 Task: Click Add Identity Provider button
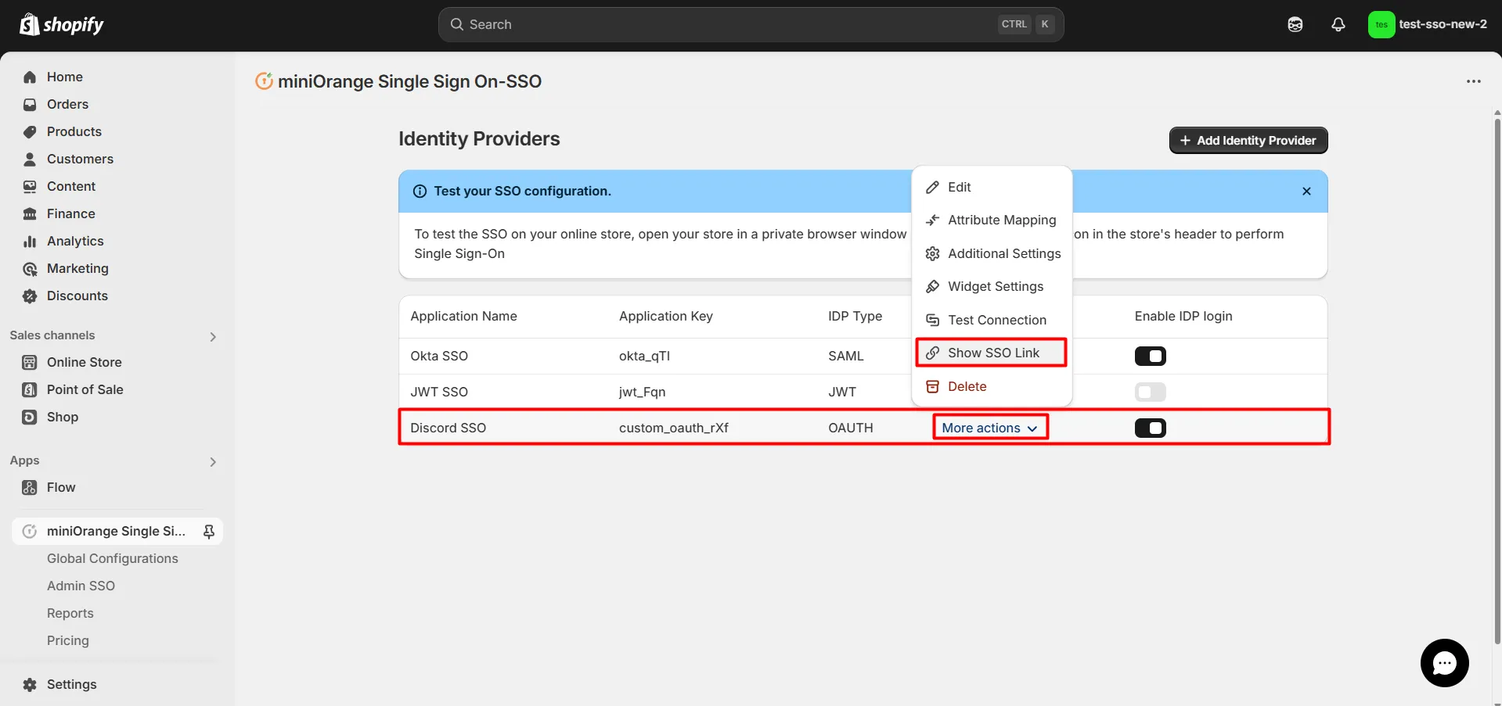(x=1248, y=141)
